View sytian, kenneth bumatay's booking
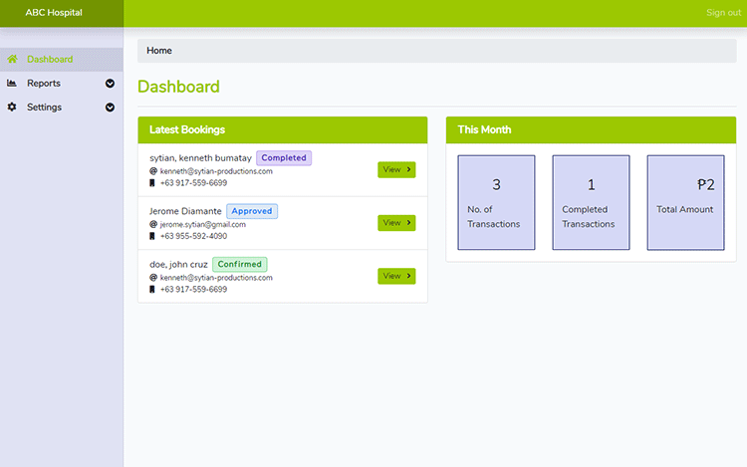Viewport: 747px width, 467px height. tap(395, 170)
